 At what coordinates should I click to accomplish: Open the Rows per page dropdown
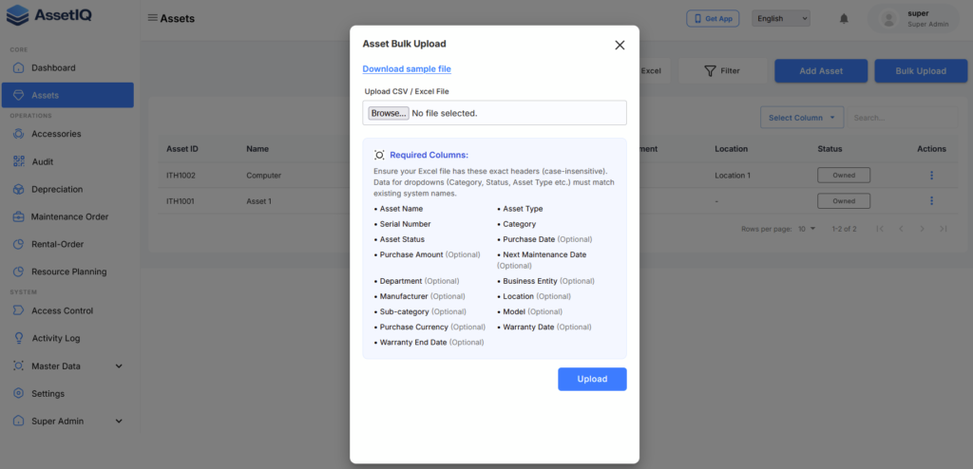point(808,229)
